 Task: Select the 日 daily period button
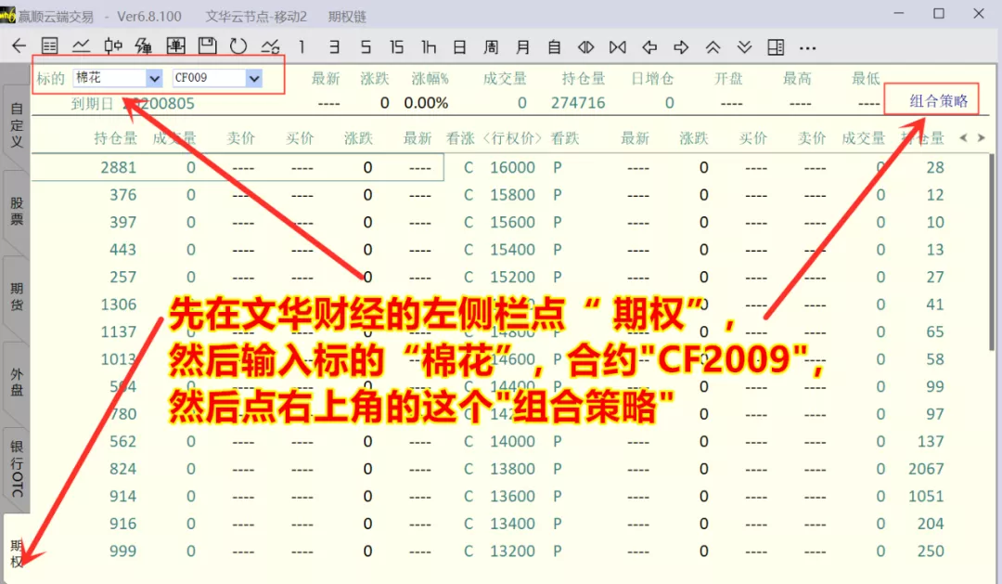[459, 46]
